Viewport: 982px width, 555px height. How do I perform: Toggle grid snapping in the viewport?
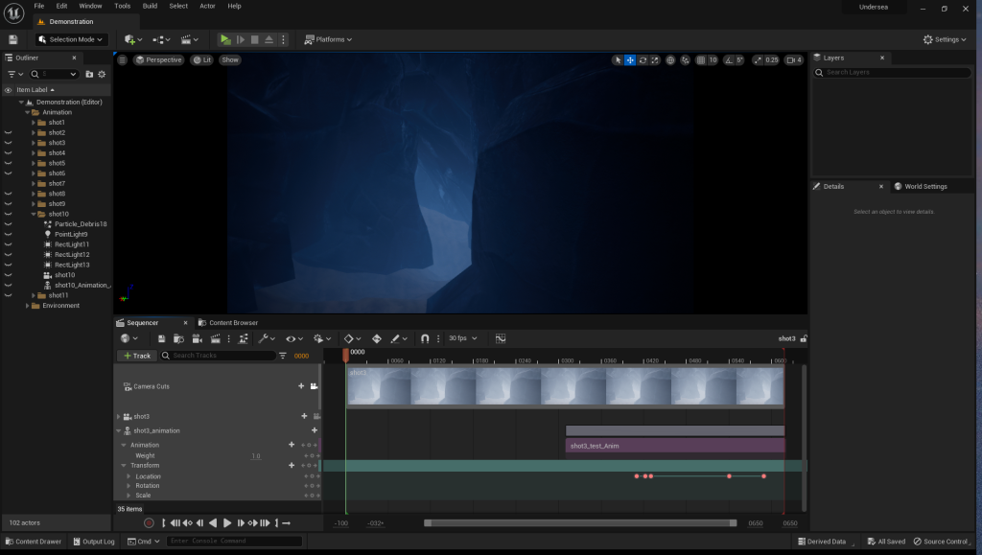701,60
